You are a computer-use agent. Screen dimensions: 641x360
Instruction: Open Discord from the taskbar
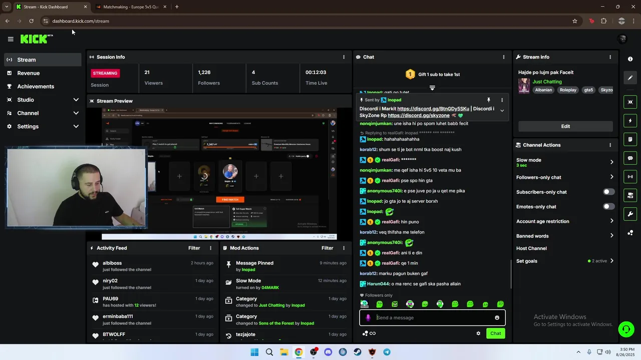pyautogui.click(x=328, y=352)
